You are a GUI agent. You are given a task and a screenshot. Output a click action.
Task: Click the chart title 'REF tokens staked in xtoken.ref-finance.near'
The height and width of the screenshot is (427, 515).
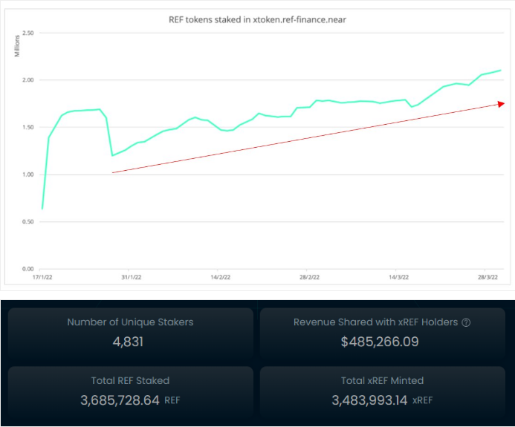coord(257,20)
